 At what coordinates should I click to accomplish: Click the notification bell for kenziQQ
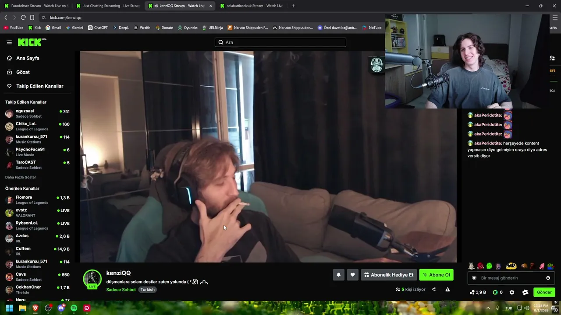click(x=338, y=275)
